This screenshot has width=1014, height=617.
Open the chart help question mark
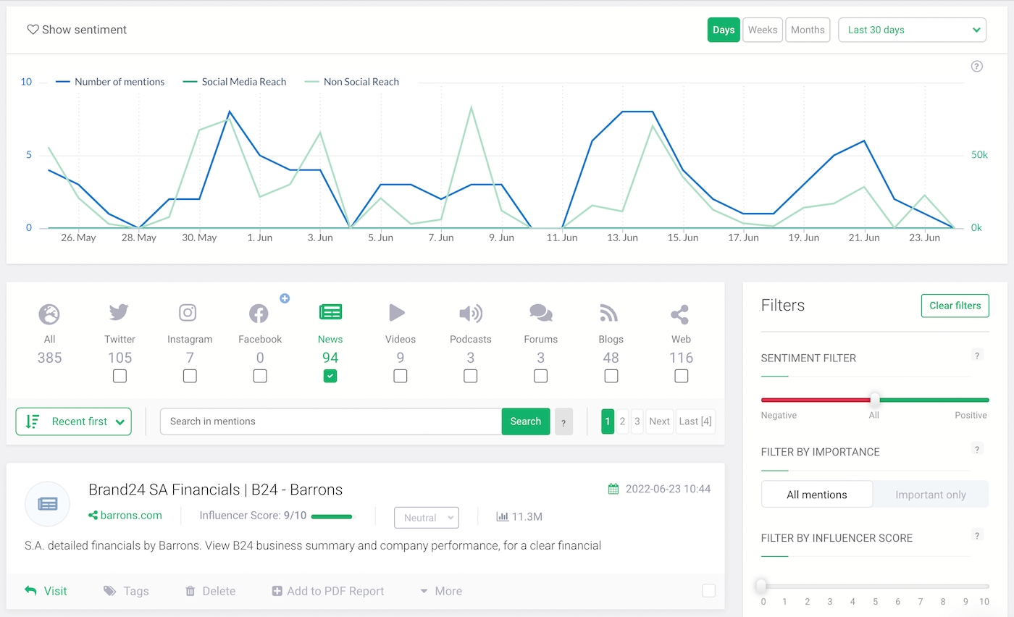pos(976,67)
